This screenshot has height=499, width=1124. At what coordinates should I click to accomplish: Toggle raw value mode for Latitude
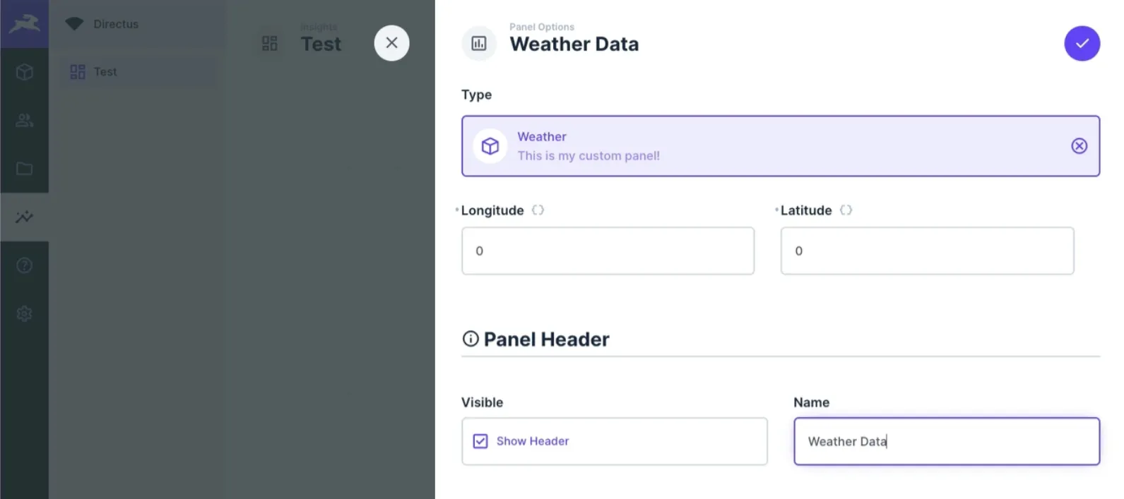point(846,210)
